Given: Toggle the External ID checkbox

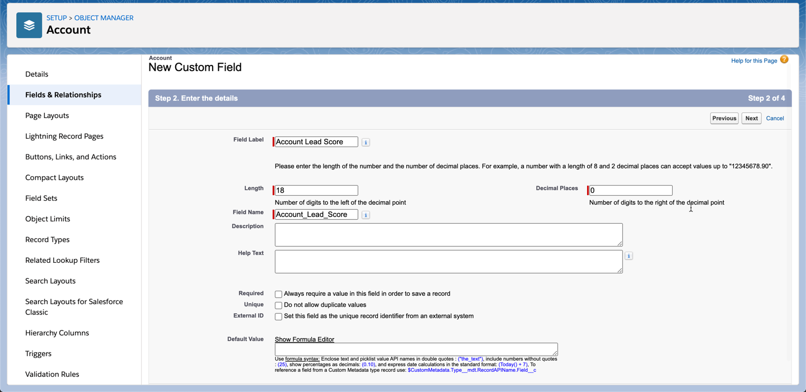Looking at the screenshot, I should 278,317.
